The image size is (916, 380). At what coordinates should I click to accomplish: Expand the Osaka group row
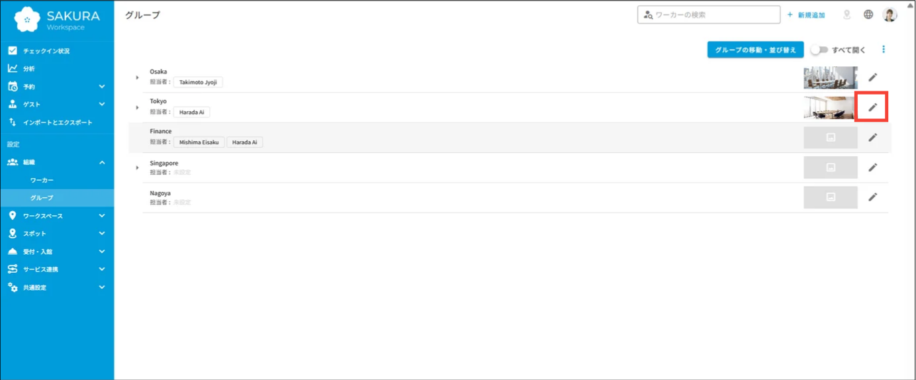[x=138, y=77]
